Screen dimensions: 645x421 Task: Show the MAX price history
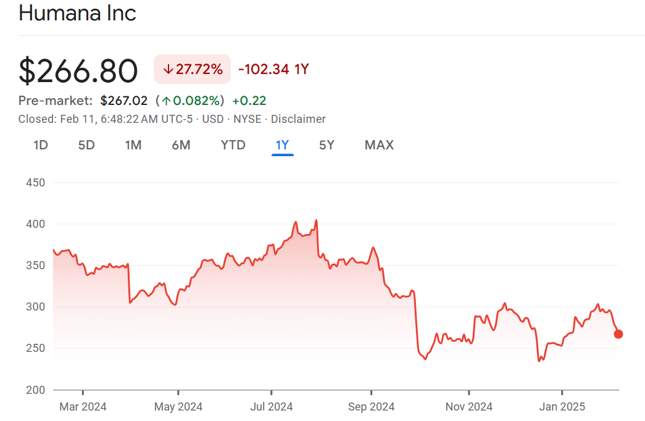[379, 145]
